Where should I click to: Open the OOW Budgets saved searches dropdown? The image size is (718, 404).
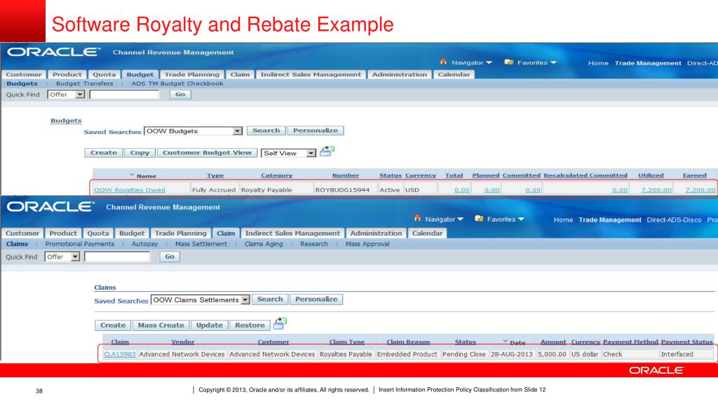237,131
